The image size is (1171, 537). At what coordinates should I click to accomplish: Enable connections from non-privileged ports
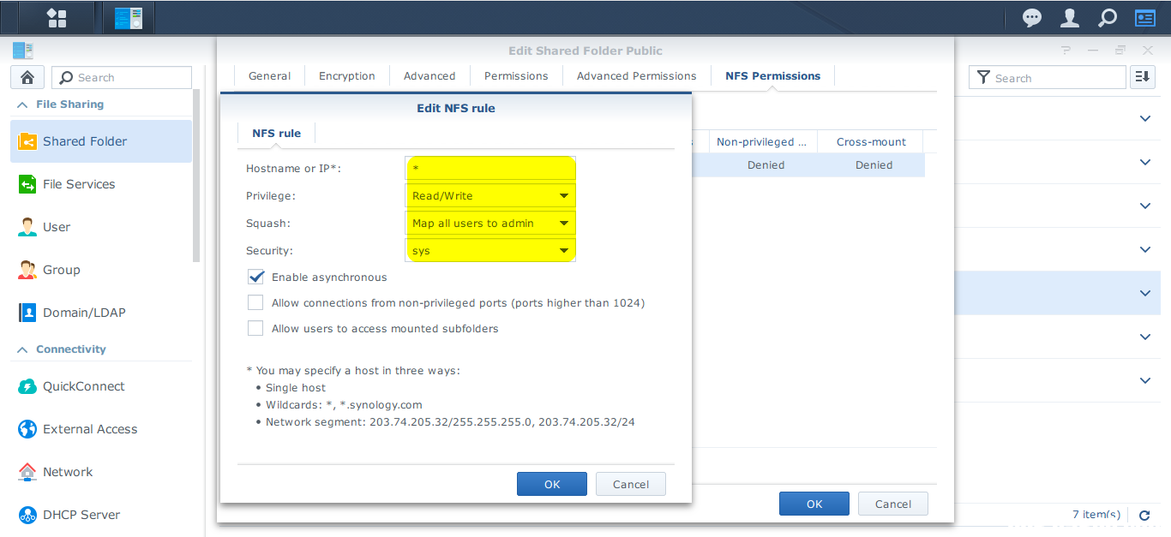pyautogui.click(x=255, y=303)
